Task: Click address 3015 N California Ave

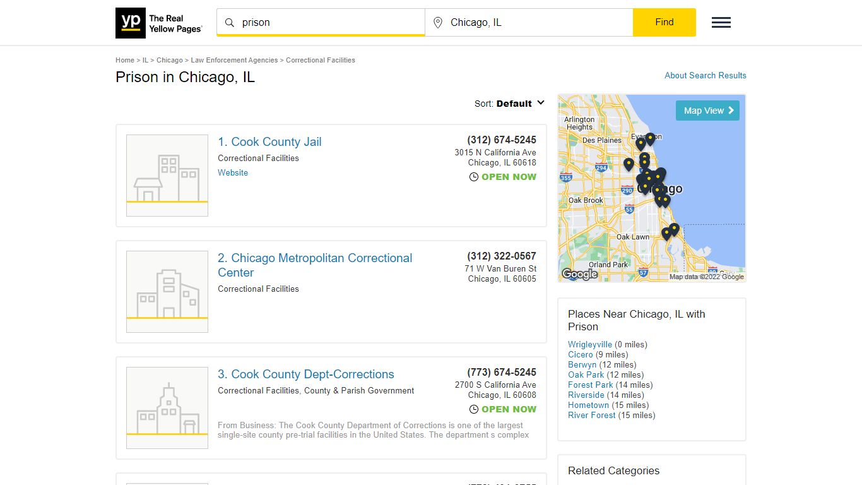Action: (x=495, y=152)
